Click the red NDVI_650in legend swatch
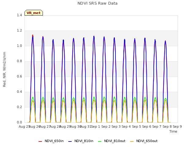196x147 pixels. [x=40, y=141]
